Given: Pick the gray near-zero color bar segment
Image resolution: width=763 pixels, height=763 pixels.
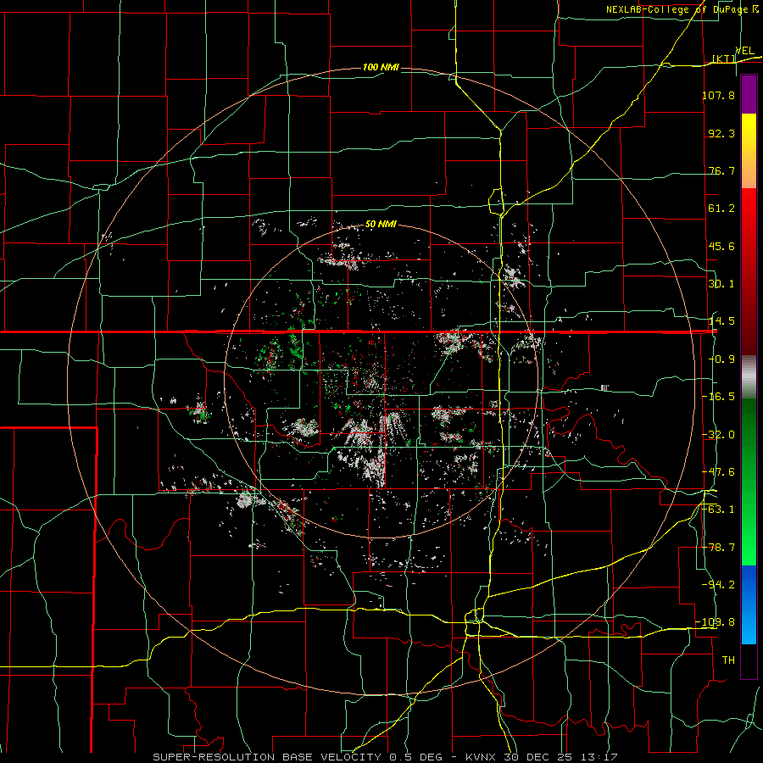Looking at the screenshot, I should click(x=749, y=375).
